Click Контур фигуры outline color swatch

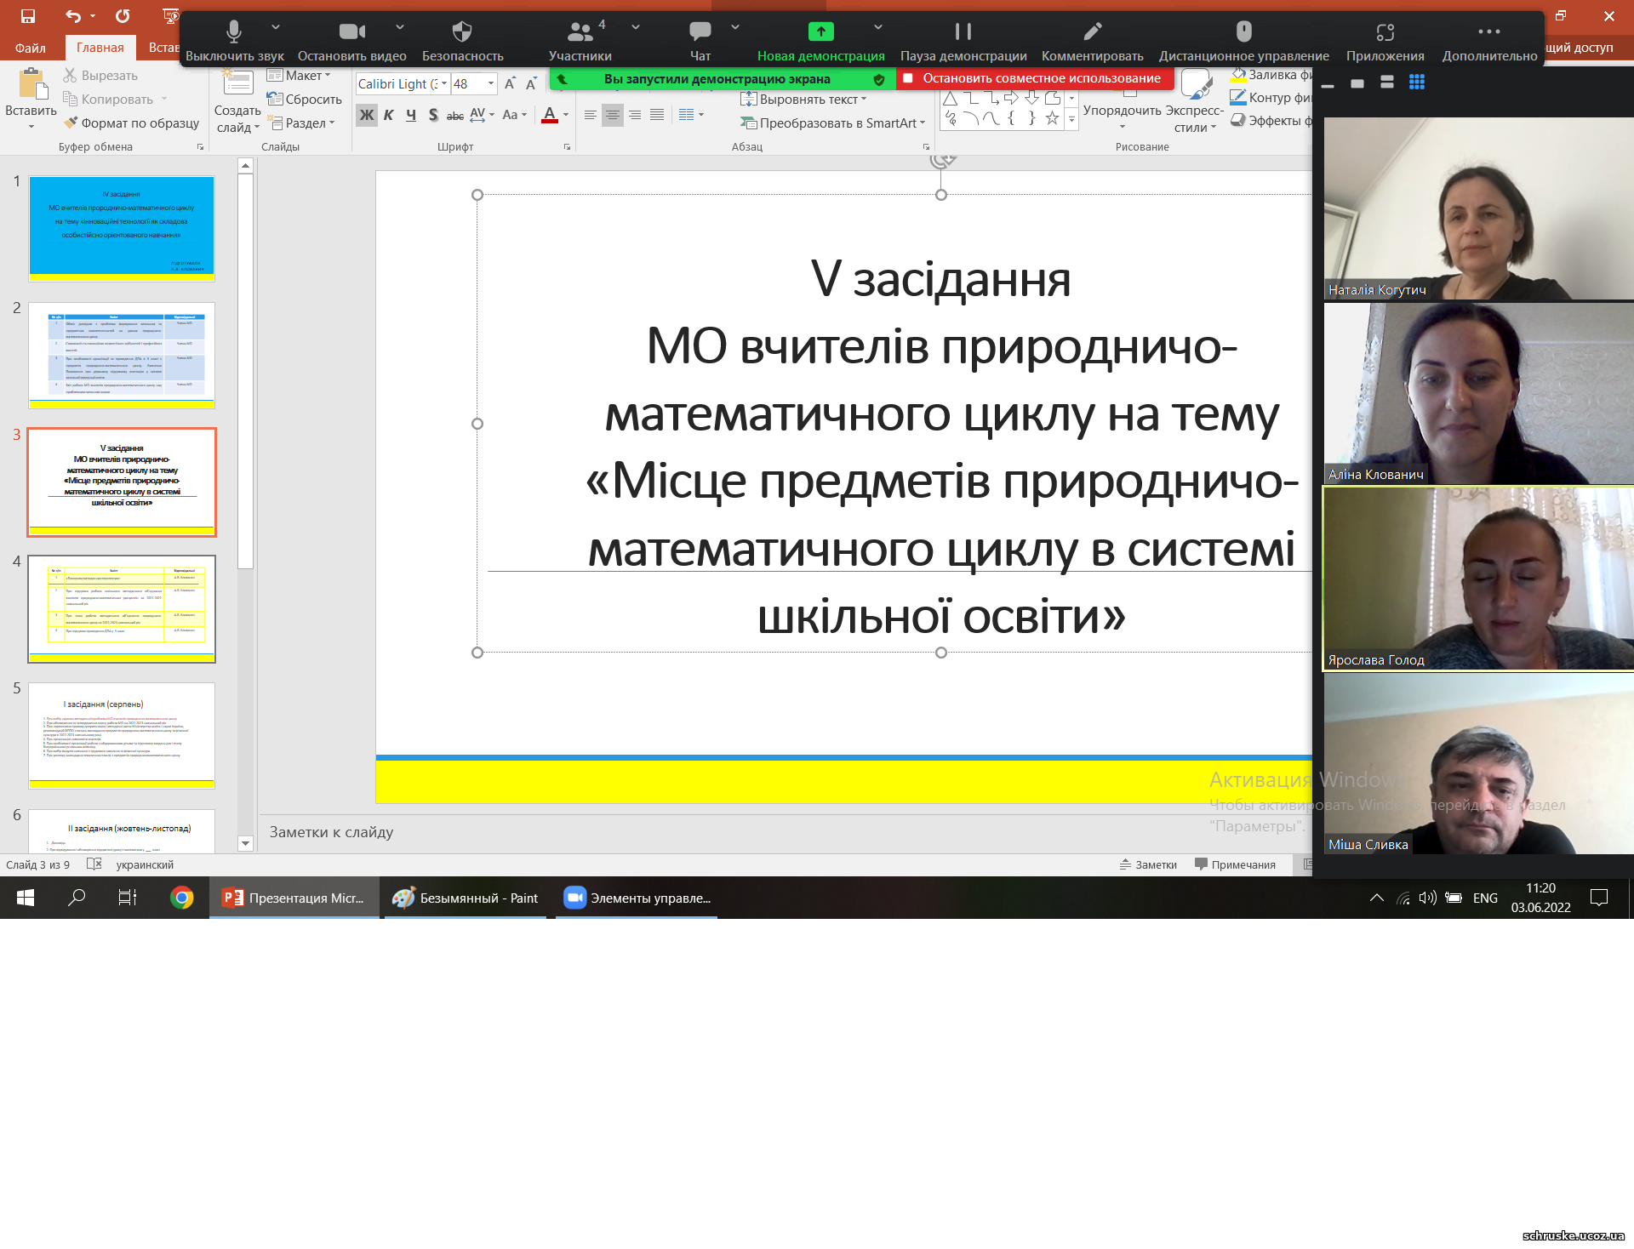(x=1238, y=97)
